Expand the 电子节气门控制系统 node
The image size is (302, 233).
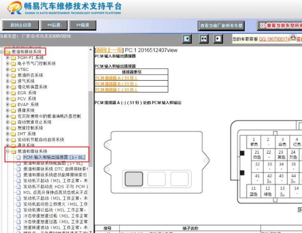tap(7, 64)
